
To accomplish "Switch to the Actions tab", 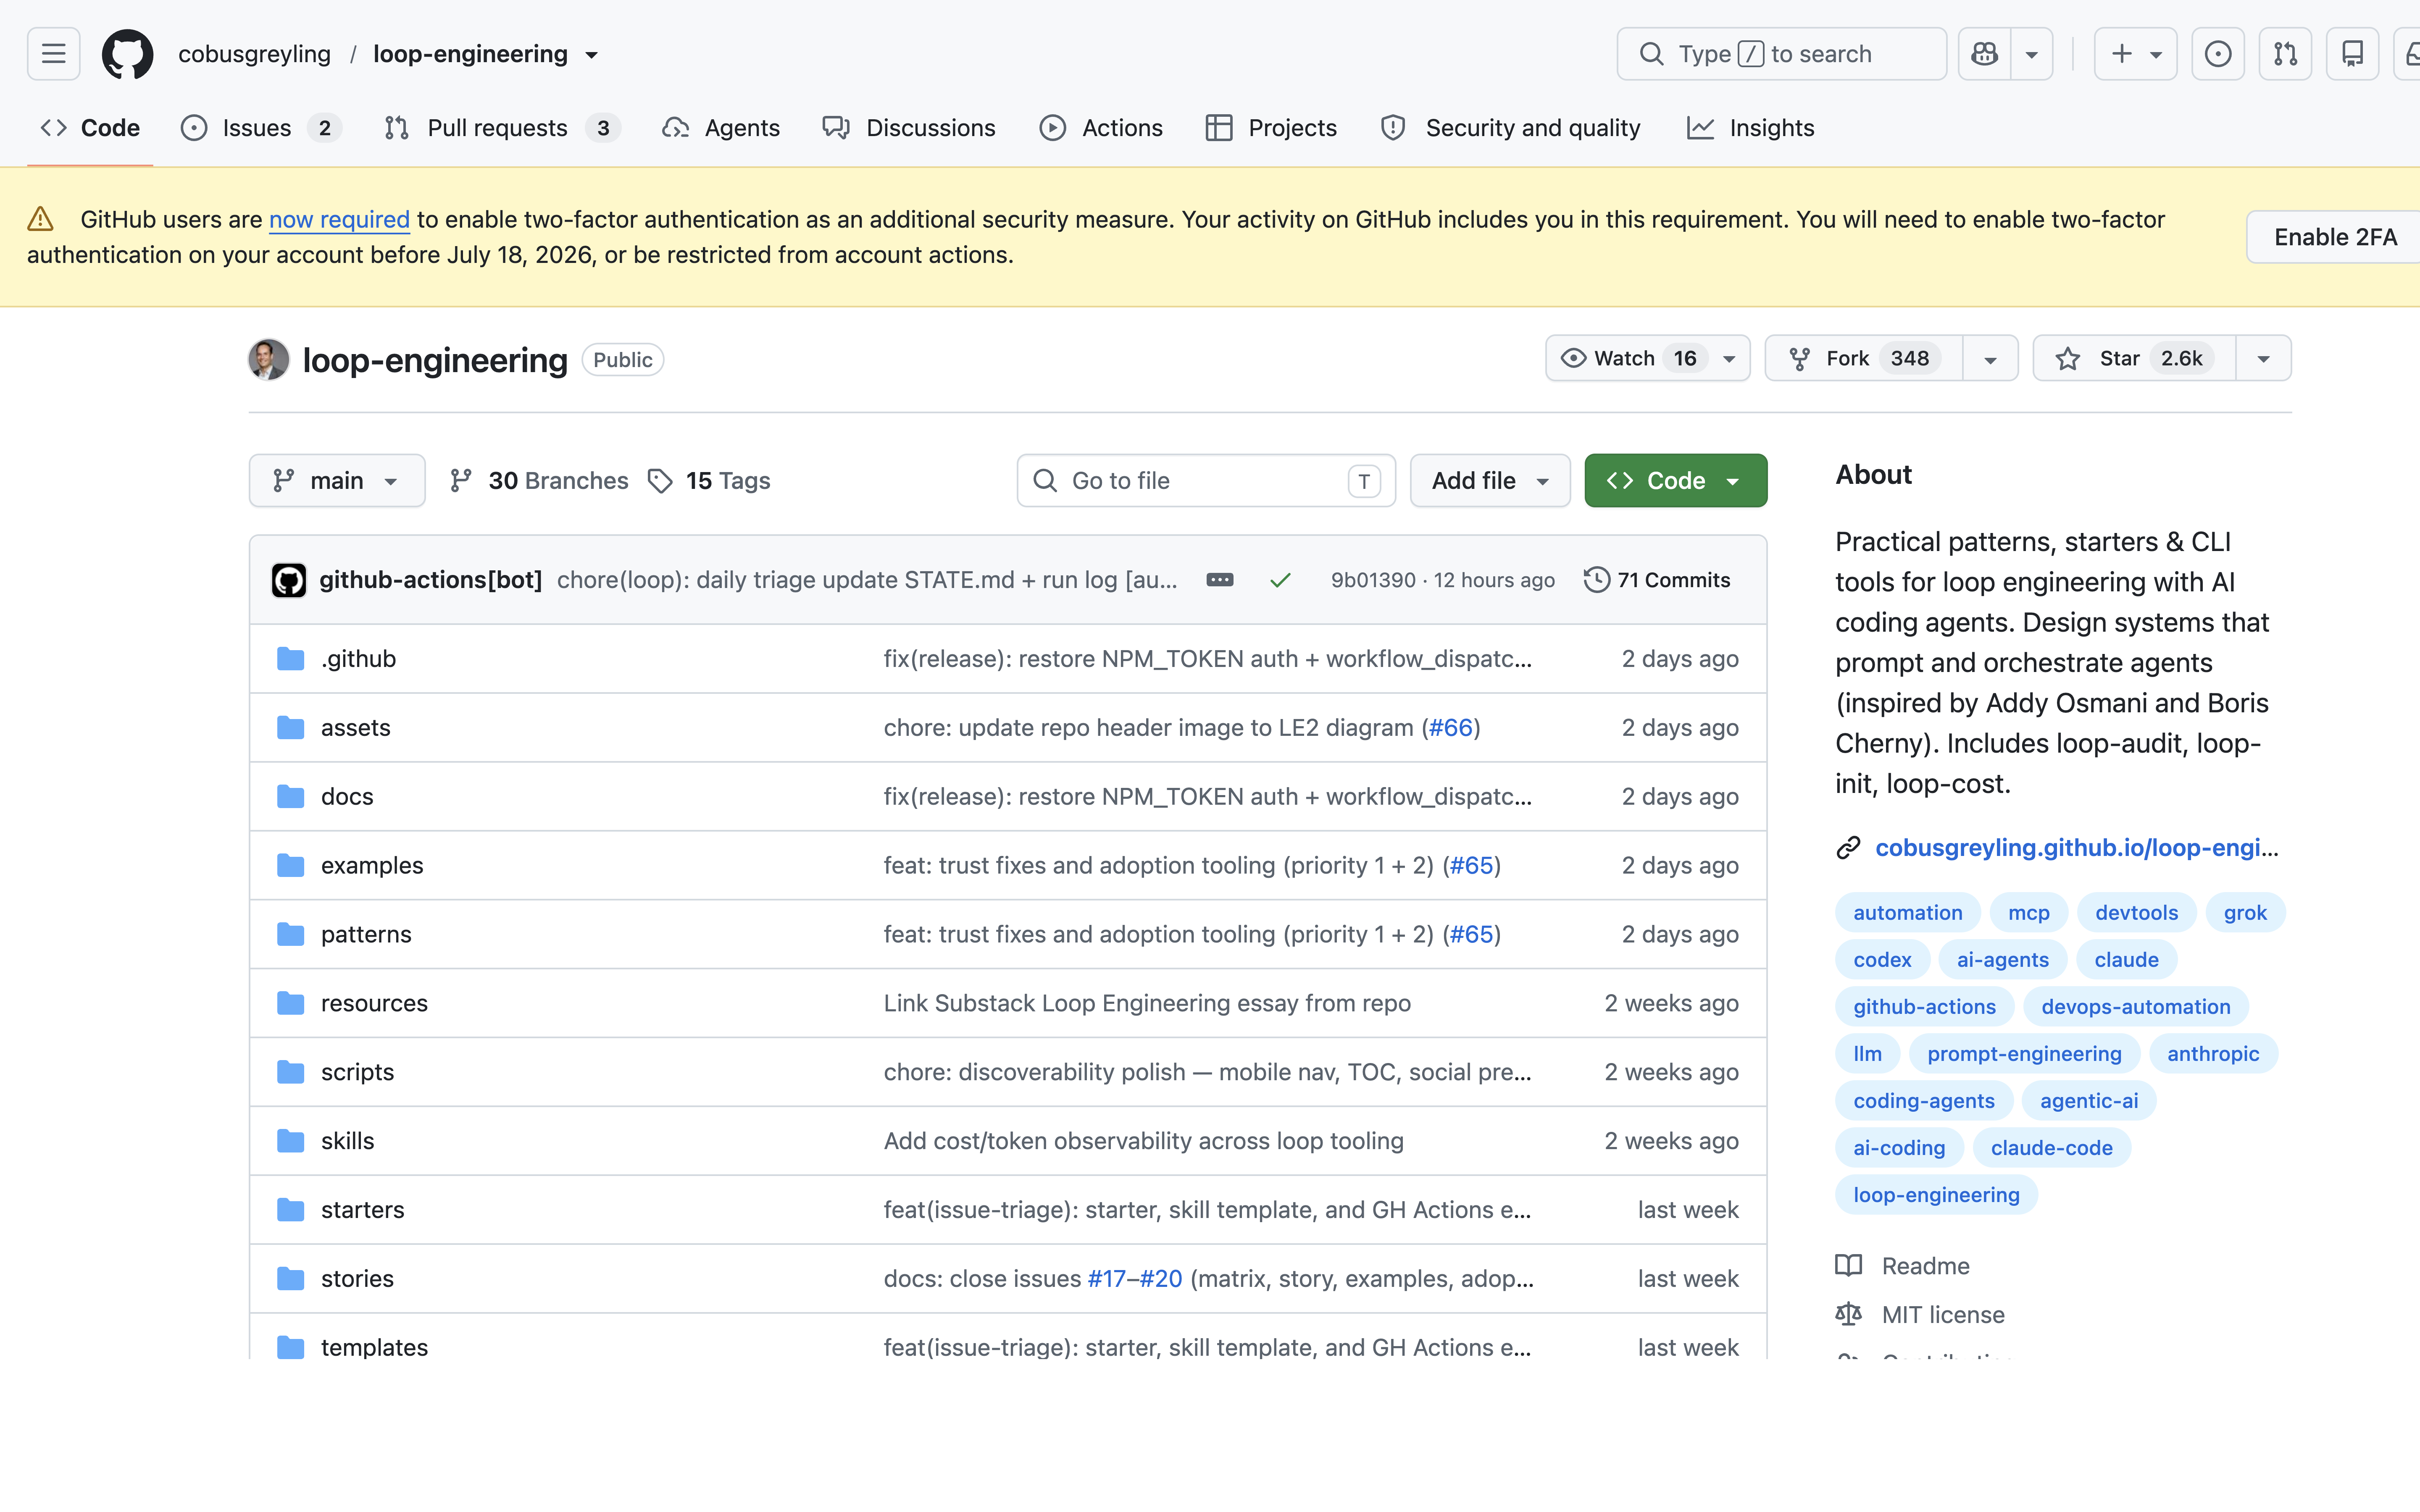I will coord(1101,128).
